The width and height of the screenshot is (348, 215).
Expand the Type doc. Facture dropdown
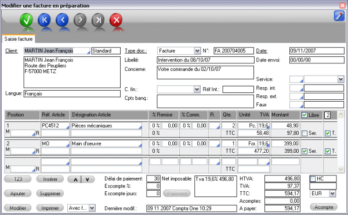197,51
